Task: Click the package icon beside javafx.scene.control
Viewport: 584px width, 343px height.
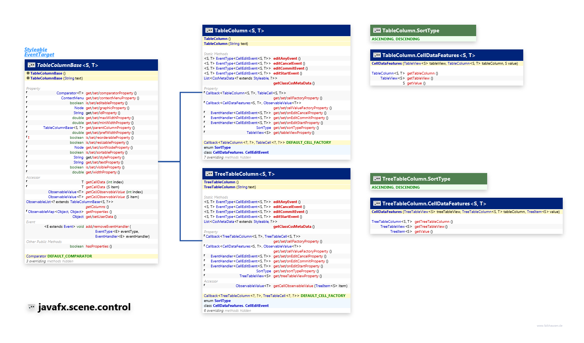Action: pyautogui.click(x=32, y=307)
